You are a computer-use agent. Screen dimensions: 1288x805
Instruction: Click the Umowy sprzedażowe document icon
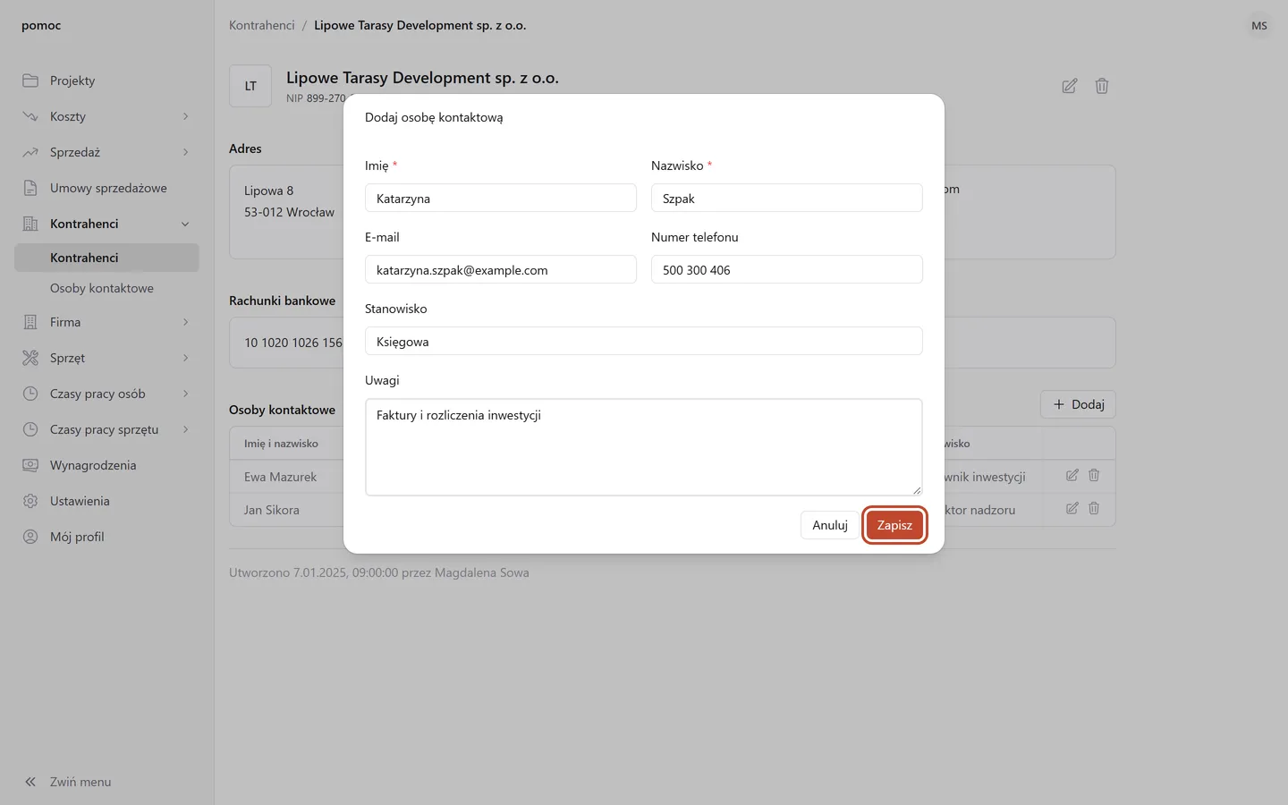point(30,188)
